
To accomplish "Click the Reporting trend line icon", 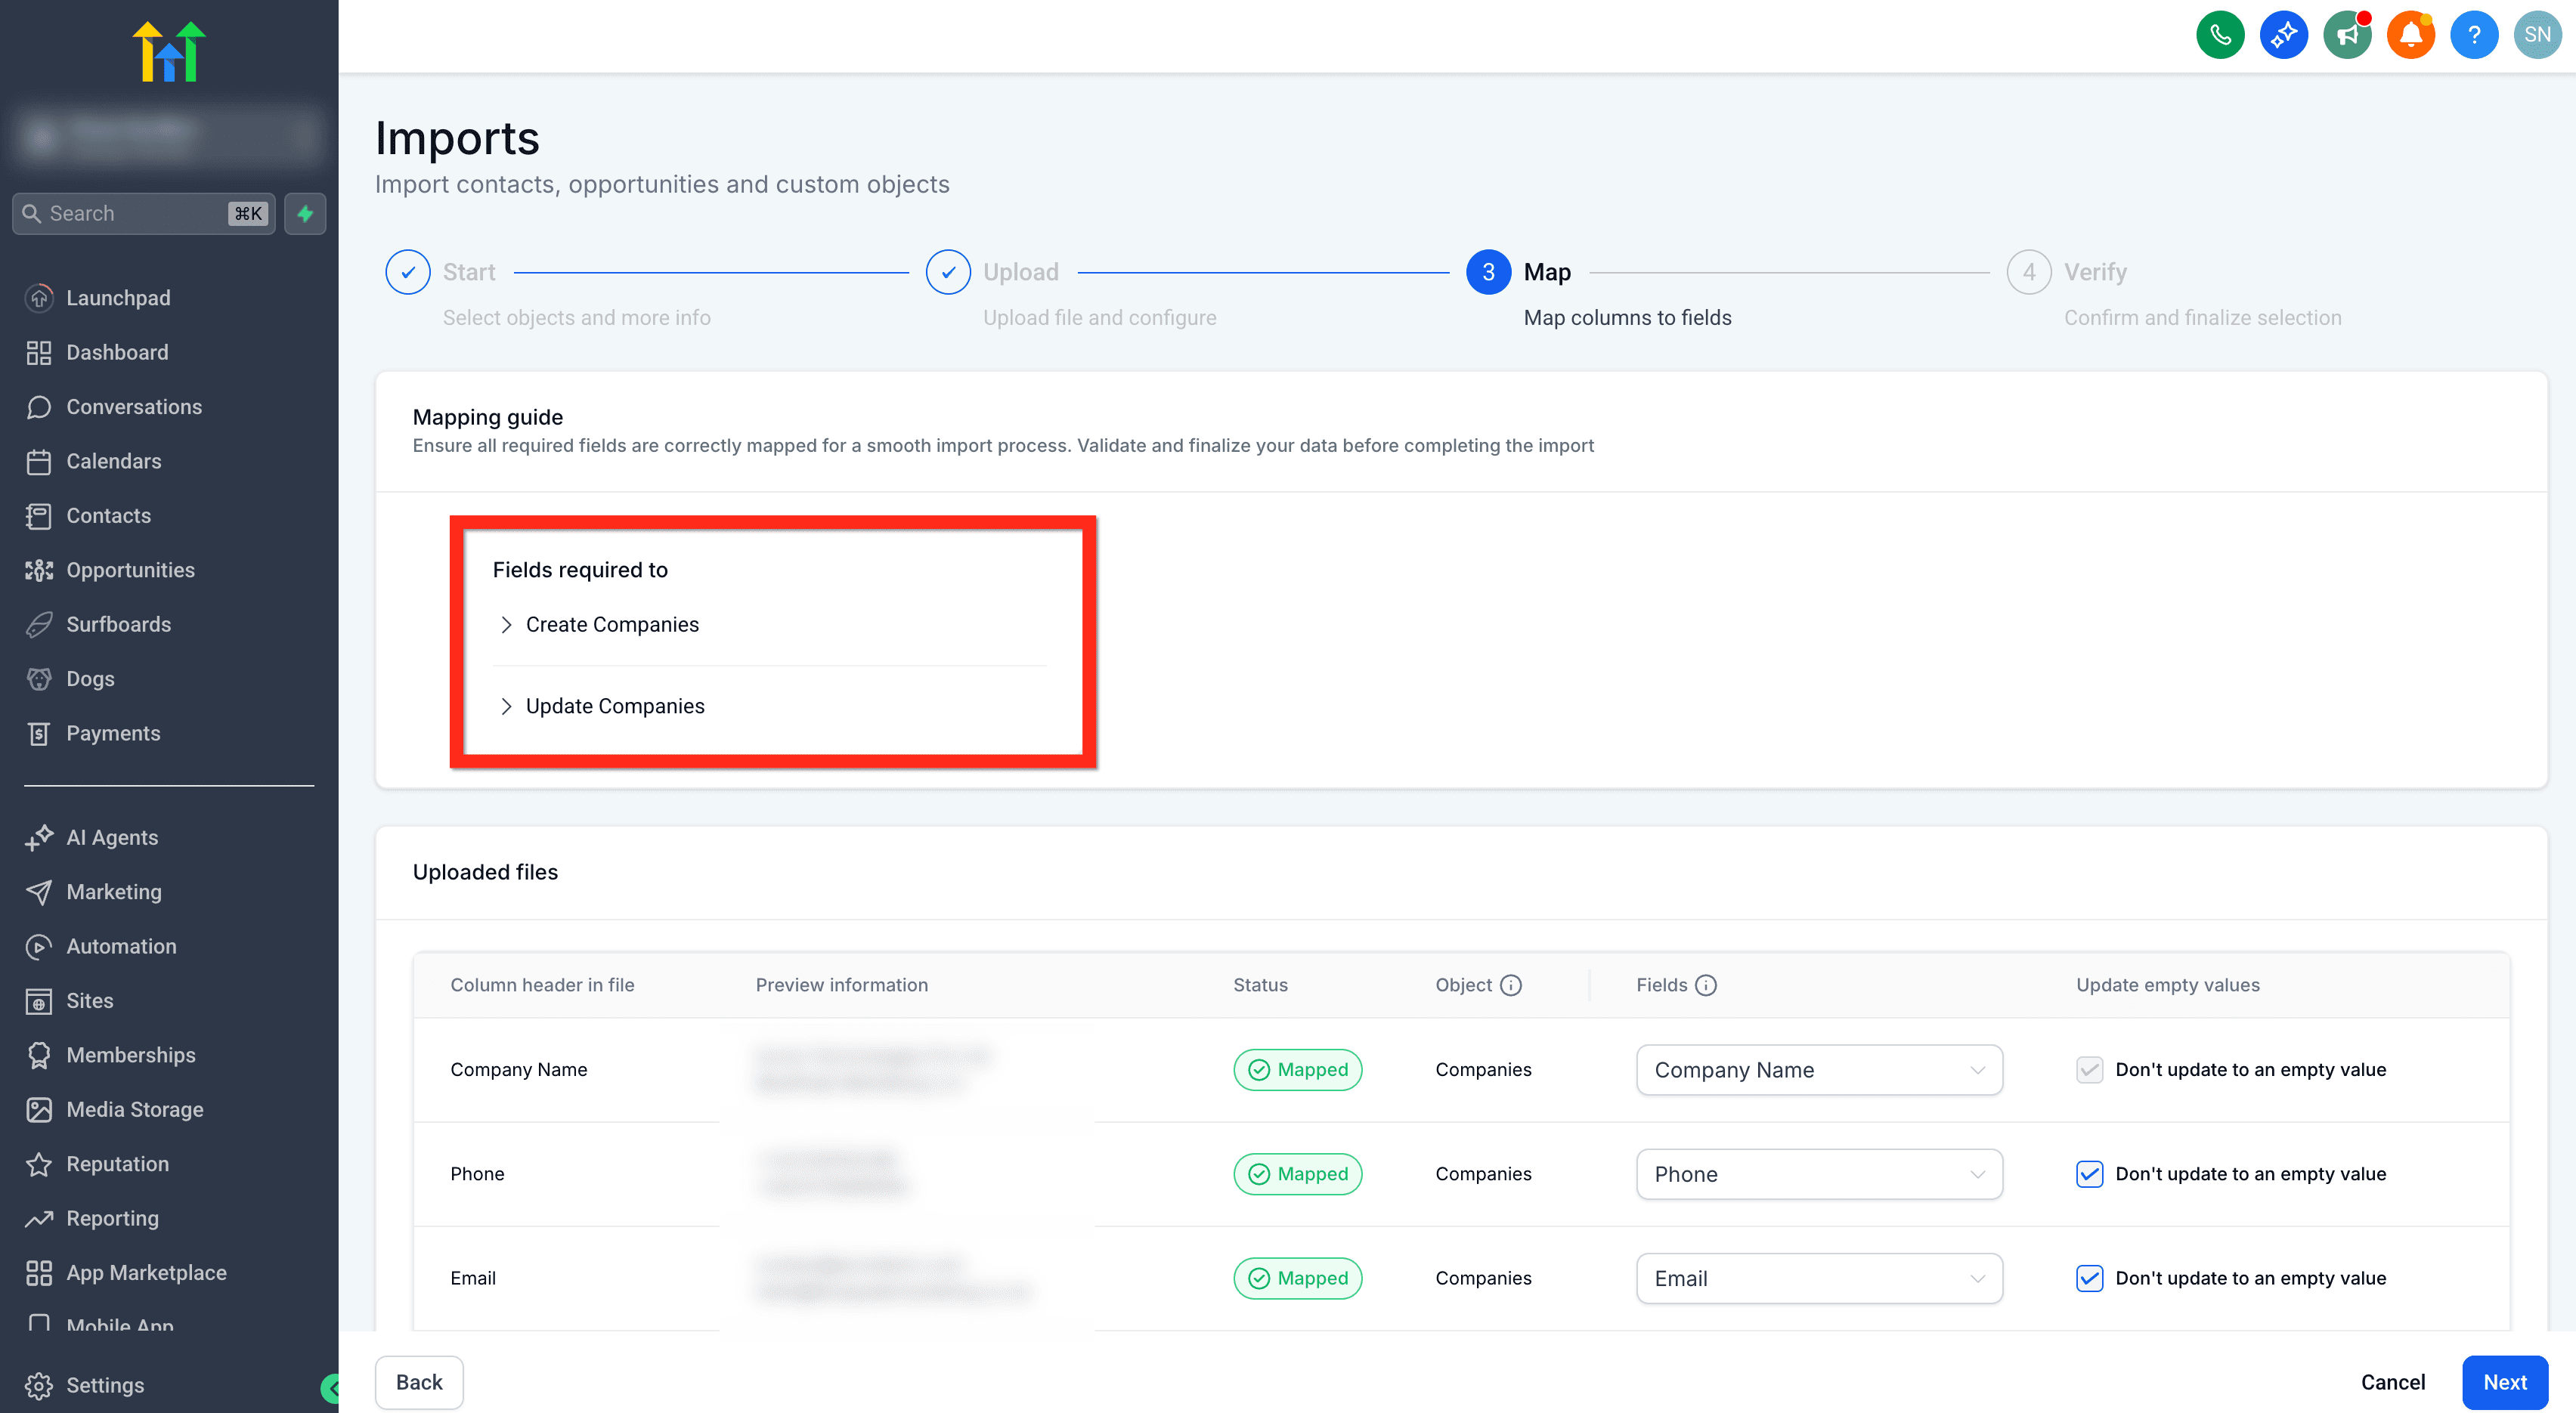I will (39, 1218).
